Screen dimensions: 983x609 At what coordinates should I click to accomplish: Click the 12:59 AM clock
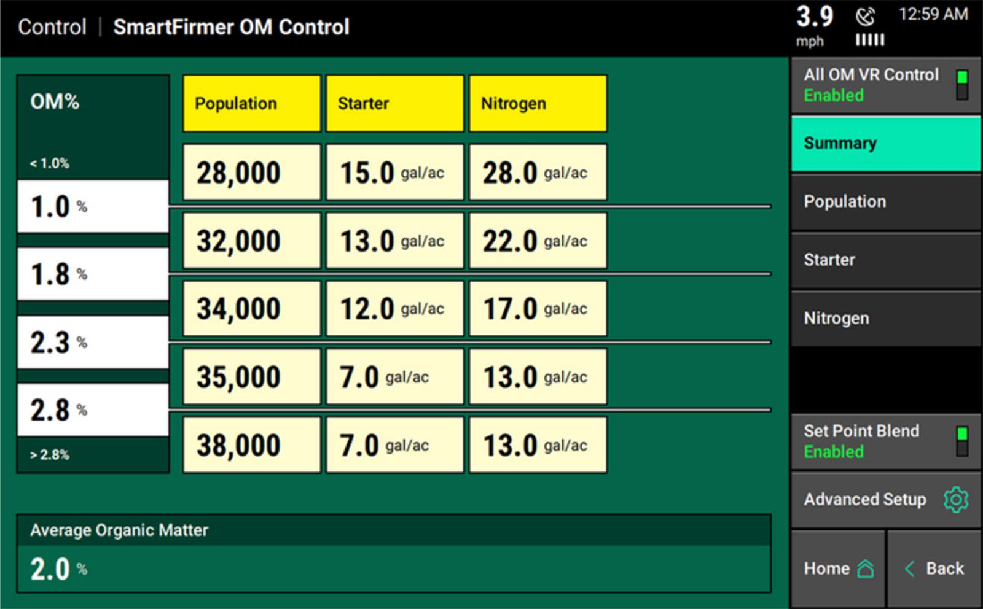point(933,14)
